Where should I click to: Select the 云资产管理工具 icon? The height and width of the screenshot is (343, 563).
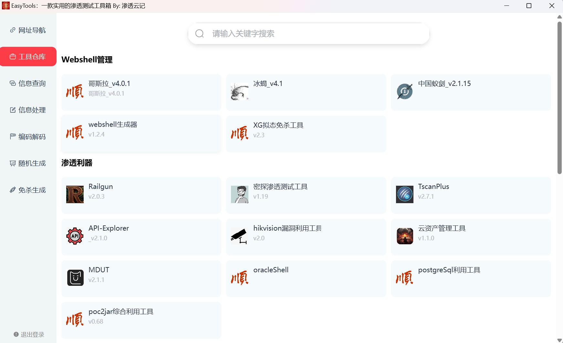pos(405,236)
